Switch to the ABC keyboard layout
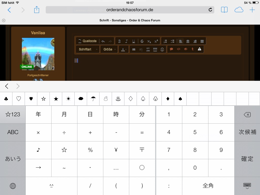The height and width of the screenshot is (195, 260). point(13,132)
